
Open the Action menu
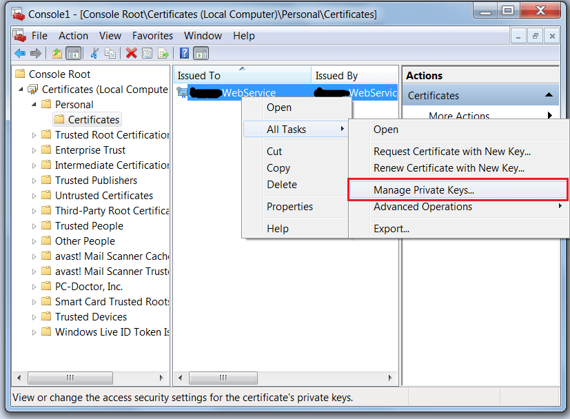coord(74,36)
